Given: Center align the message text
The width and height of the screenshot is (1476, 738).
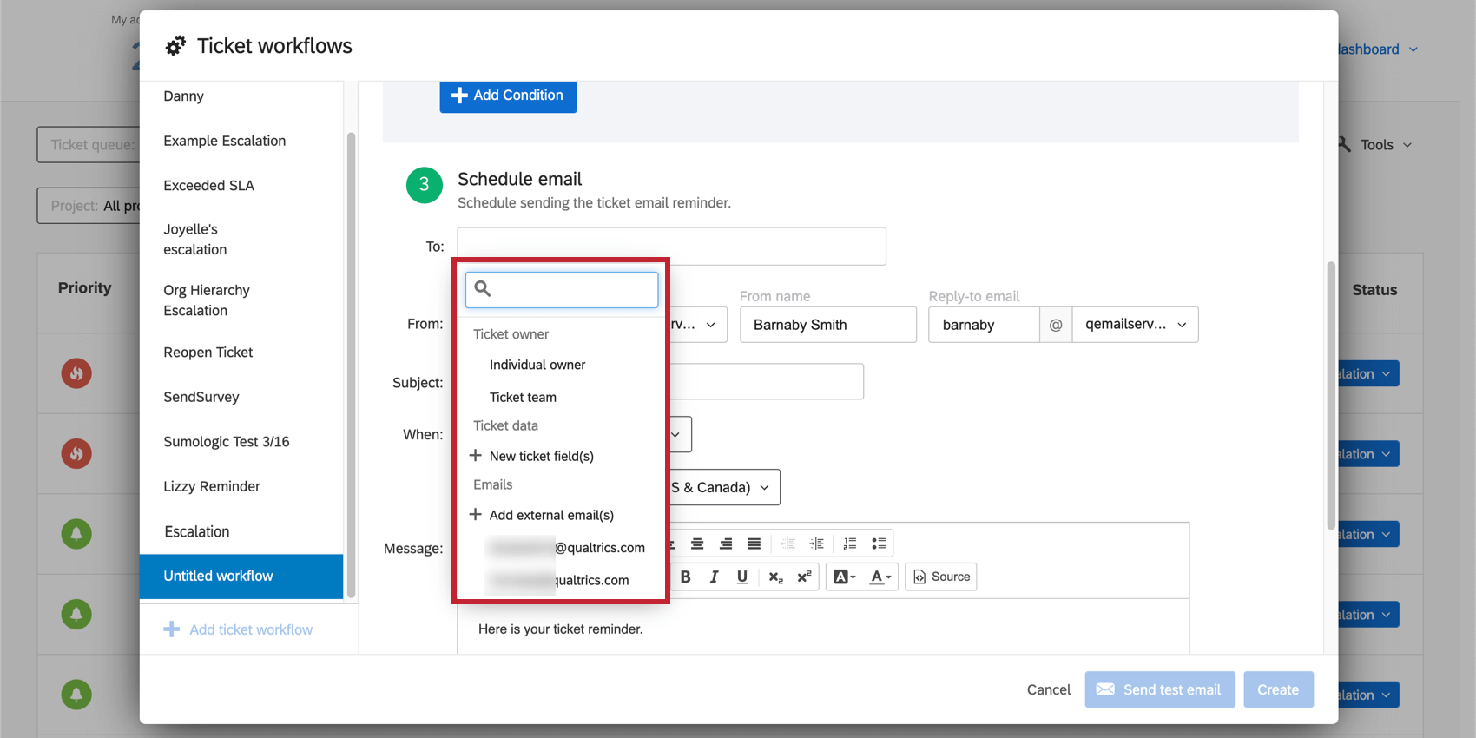Looking at the screenshot, I should (697, 544).
